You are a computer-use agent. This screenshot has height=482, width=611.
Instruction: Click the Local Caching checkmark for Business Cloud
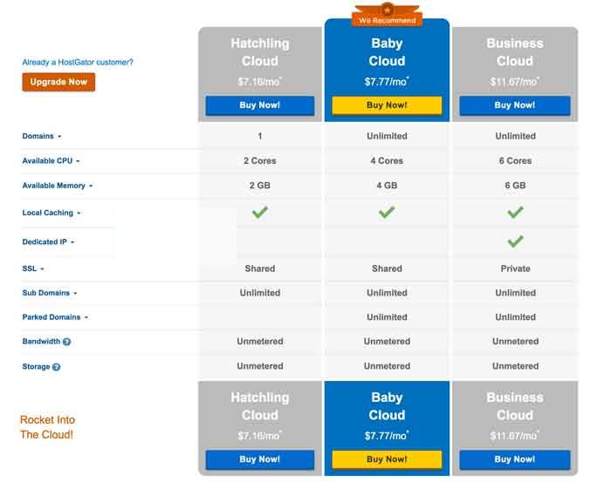516,213
